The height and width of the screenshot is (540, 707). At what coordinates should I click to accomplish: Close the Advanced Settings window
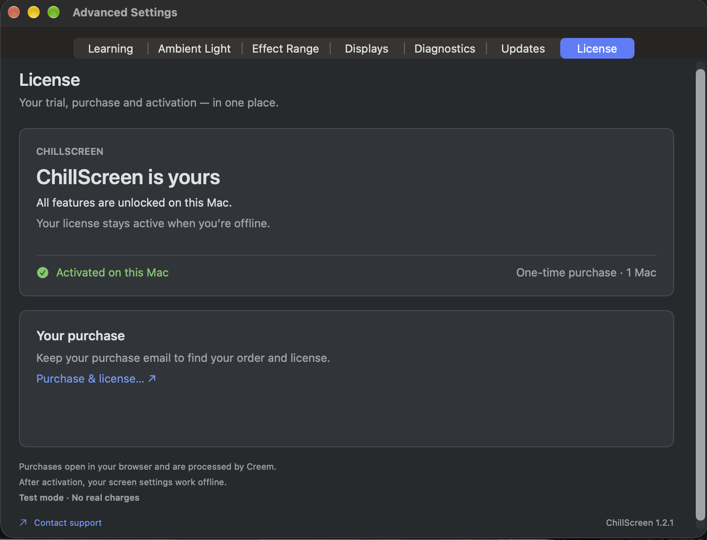14,12
